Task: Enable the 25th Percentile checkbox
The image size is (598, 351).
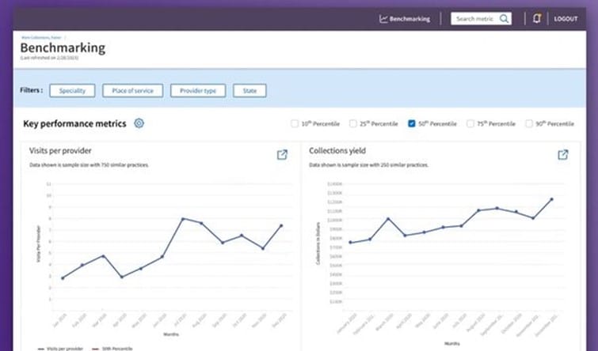Action: [x=353, y=124]
